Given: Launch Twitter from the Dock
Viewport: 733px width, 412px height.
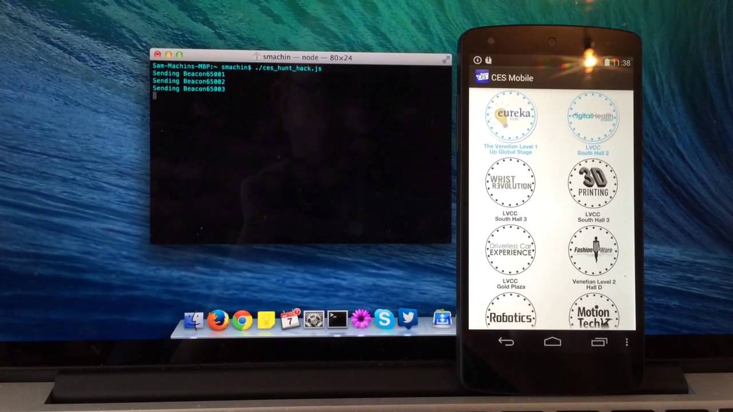Looking at the screenshot, I should click(408, 318).
